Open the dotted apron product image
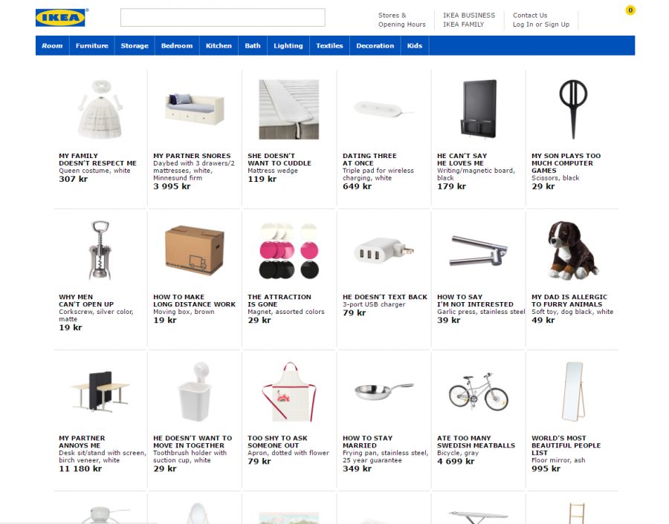The image size is (669, 524). tap(289, 391)
